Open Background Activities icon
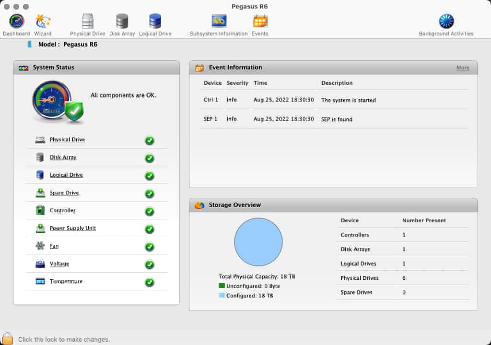Viewport: 491px width, 345px height. point(446,22)
